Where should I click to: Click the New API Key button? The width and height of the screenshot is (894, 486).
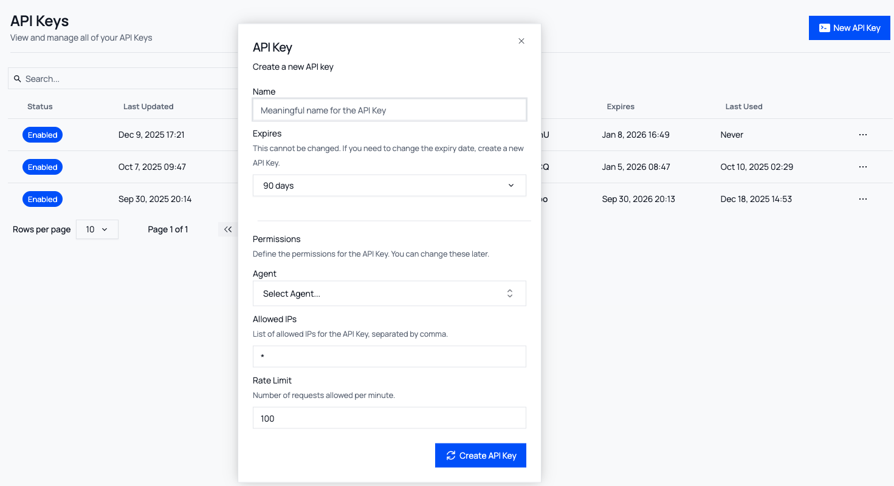tap(849, 28)
